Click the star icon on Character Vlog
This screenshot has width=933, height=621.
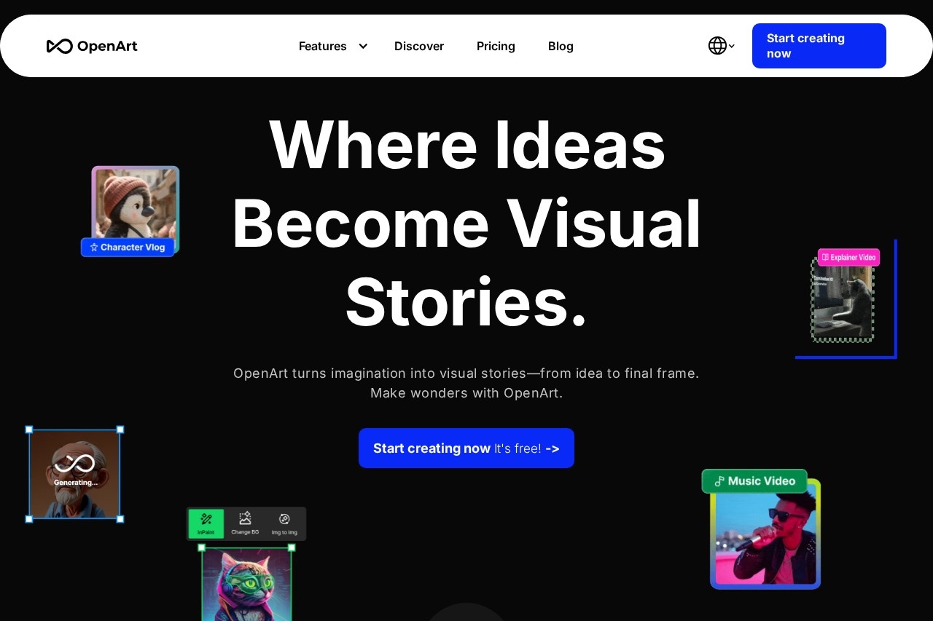(x=94, y=248)
